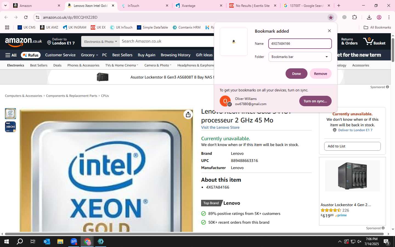Open UK AMZ bookmark
This screenshot has width=395, height=247.
coord(49,27)
